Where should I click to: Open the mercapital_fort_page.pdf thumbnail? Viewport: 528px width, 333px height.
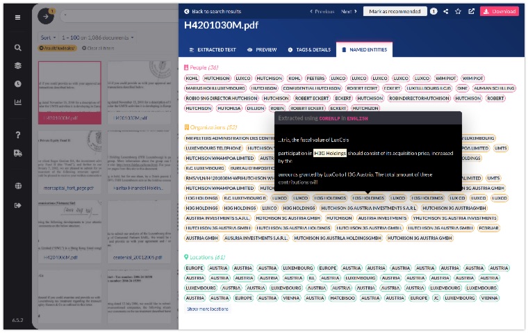point(69,162)
